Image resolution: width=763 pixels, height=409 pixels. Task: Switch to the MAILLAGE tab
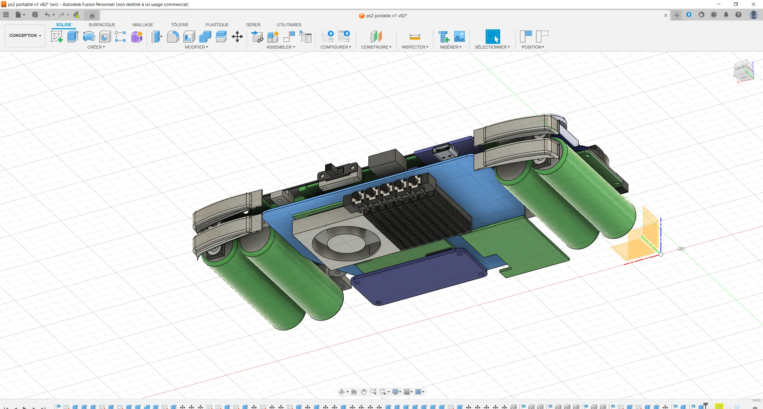click(x=143, y=25)
